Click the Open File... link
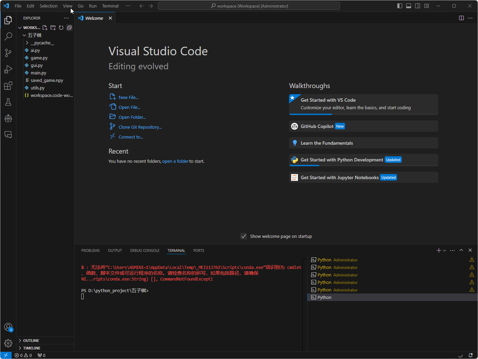478x359 pixels. [x=129, y=107]
